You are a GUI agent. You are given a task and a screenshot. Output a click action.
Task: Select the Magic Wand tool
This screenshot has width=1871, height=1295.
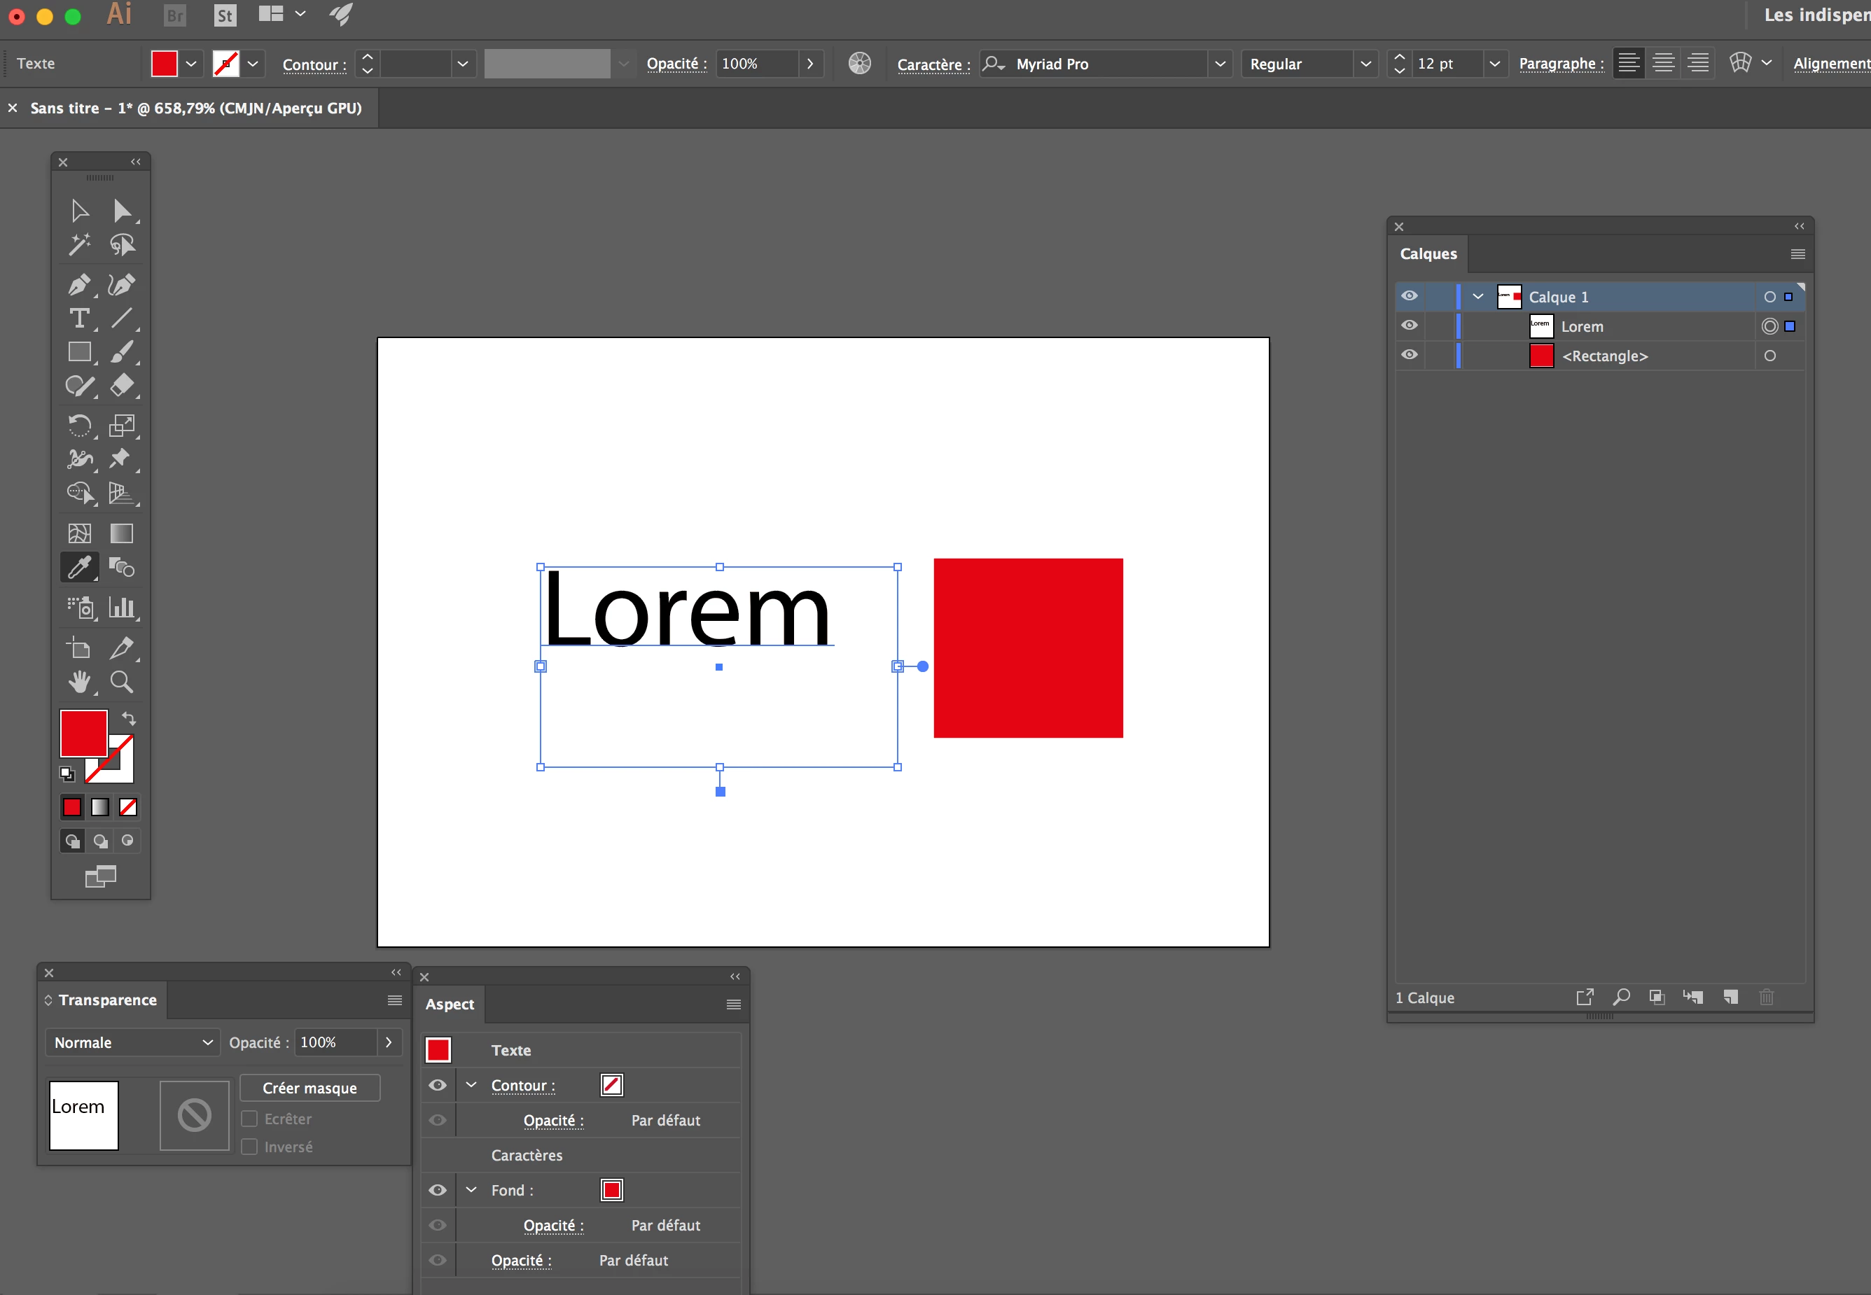[x=80, y=244]
